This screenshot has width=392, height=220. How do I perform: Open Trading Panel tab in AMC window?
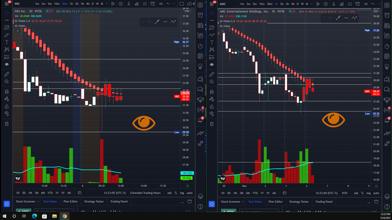(x=324, y=201)
